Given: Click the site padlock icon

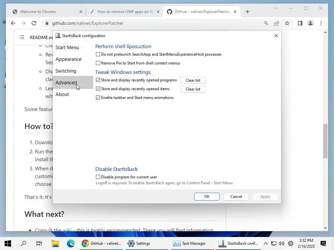Looking at the screenshot, I should 47,23.
